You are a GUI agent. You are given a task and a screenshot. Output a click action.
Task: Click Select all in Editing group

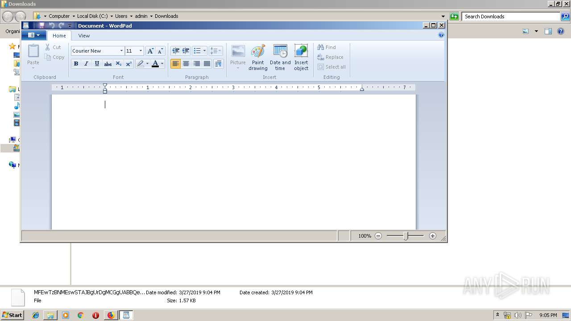(x=331, y=67)
